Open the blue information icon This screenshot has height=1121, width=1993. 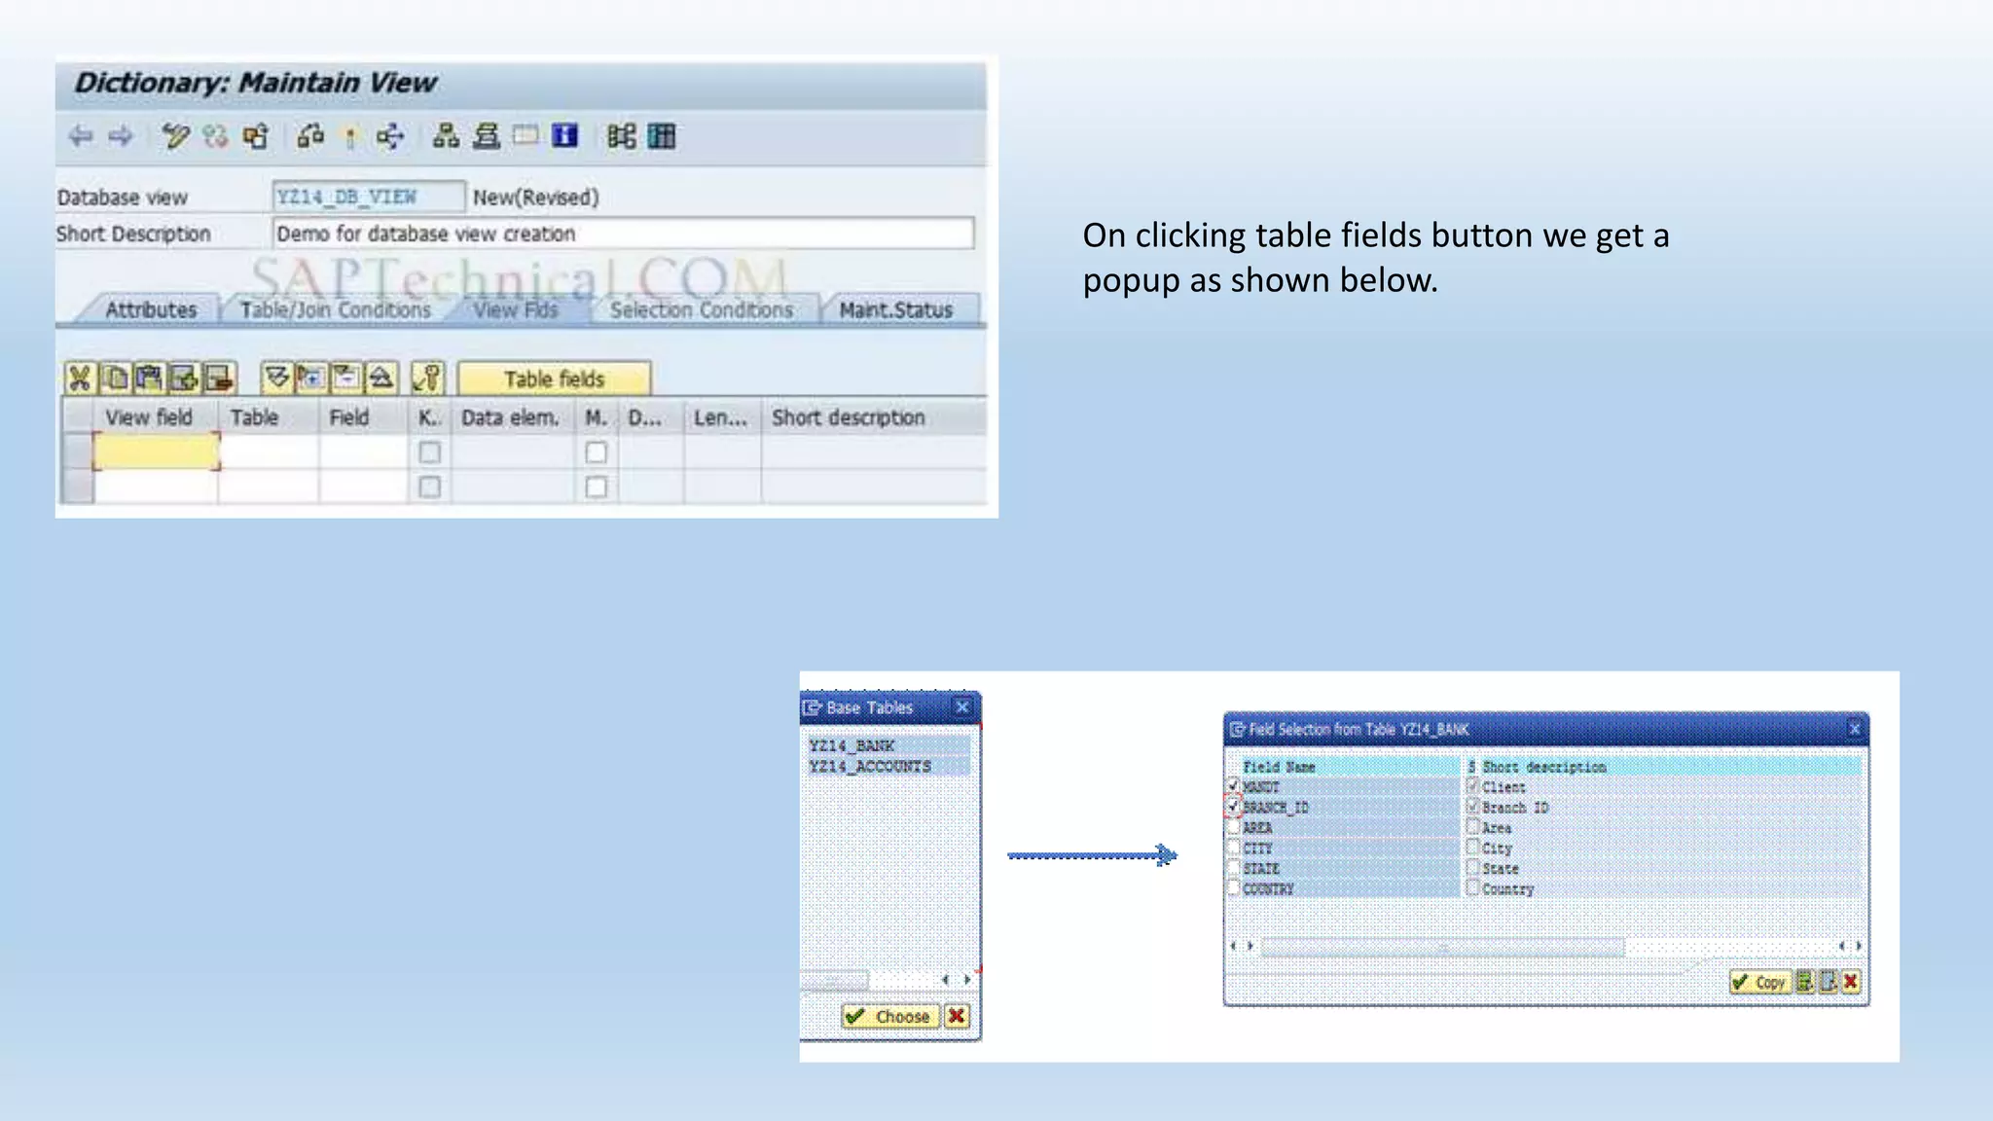(x=565, y=136)
